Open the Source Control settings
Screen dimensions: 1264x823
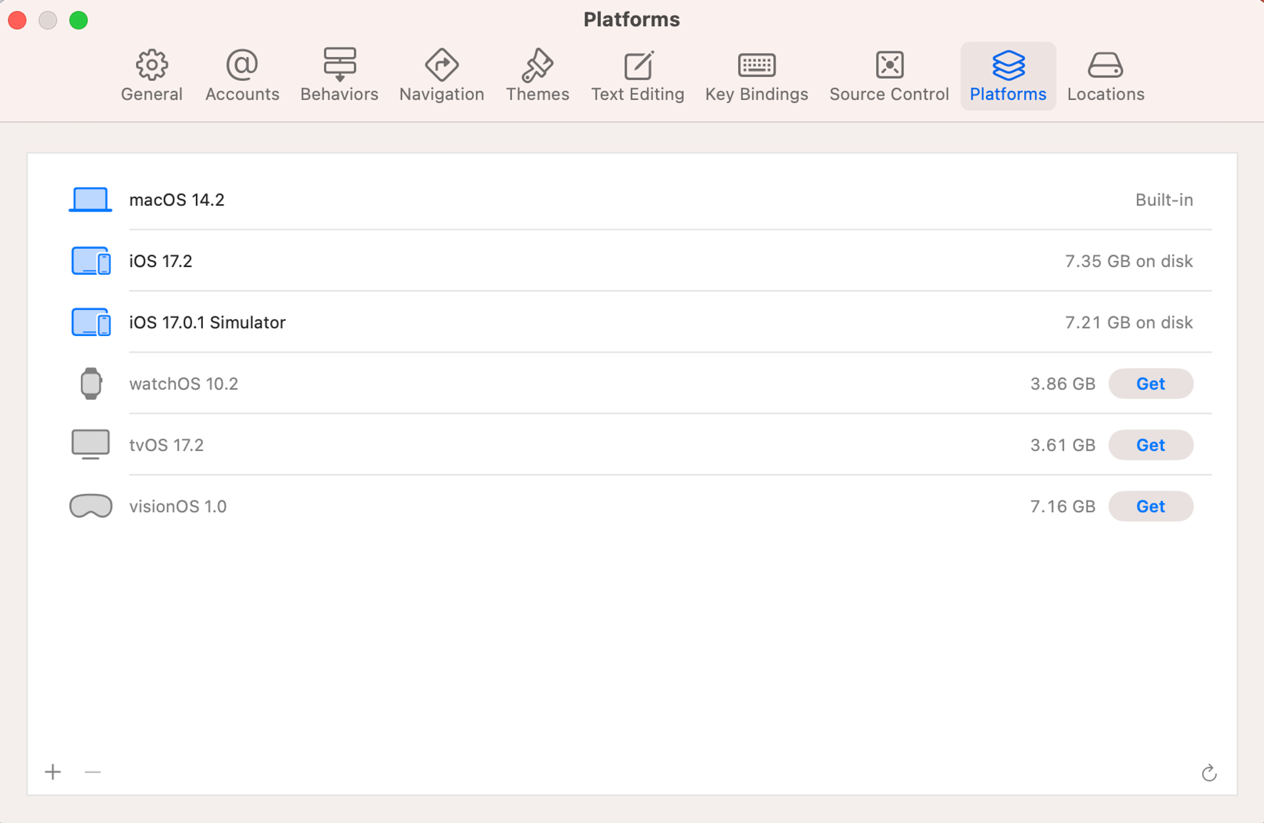coord(889,76)
